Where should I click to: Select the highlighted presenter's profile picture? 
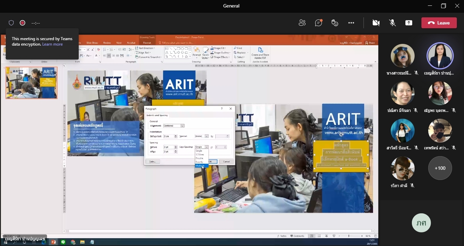tap(440, 56)
